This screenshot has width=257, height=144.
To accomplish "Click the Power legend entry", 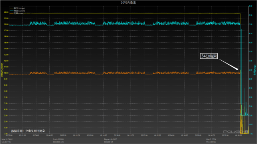I will click(x=19, y=13).
